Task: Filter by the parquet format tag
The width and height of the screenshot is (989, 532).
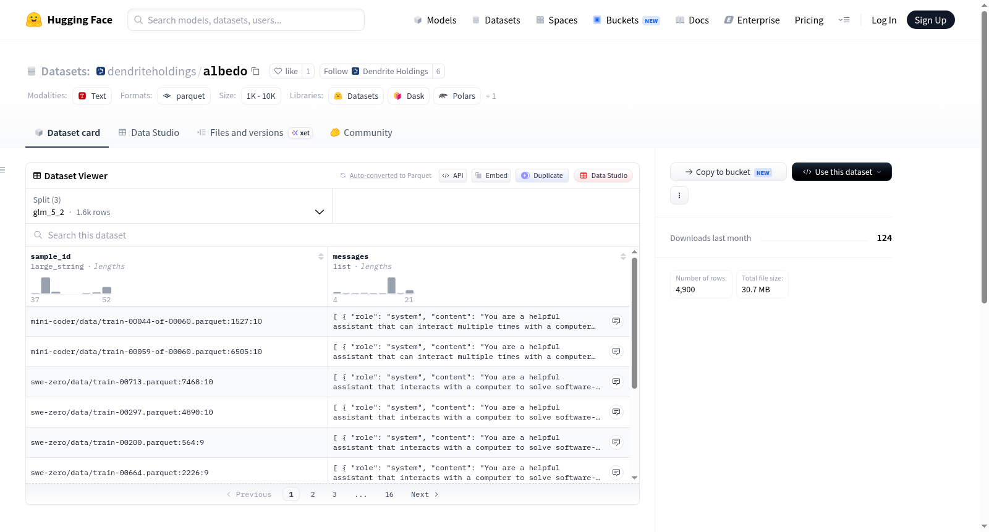Action: [184, 96]
